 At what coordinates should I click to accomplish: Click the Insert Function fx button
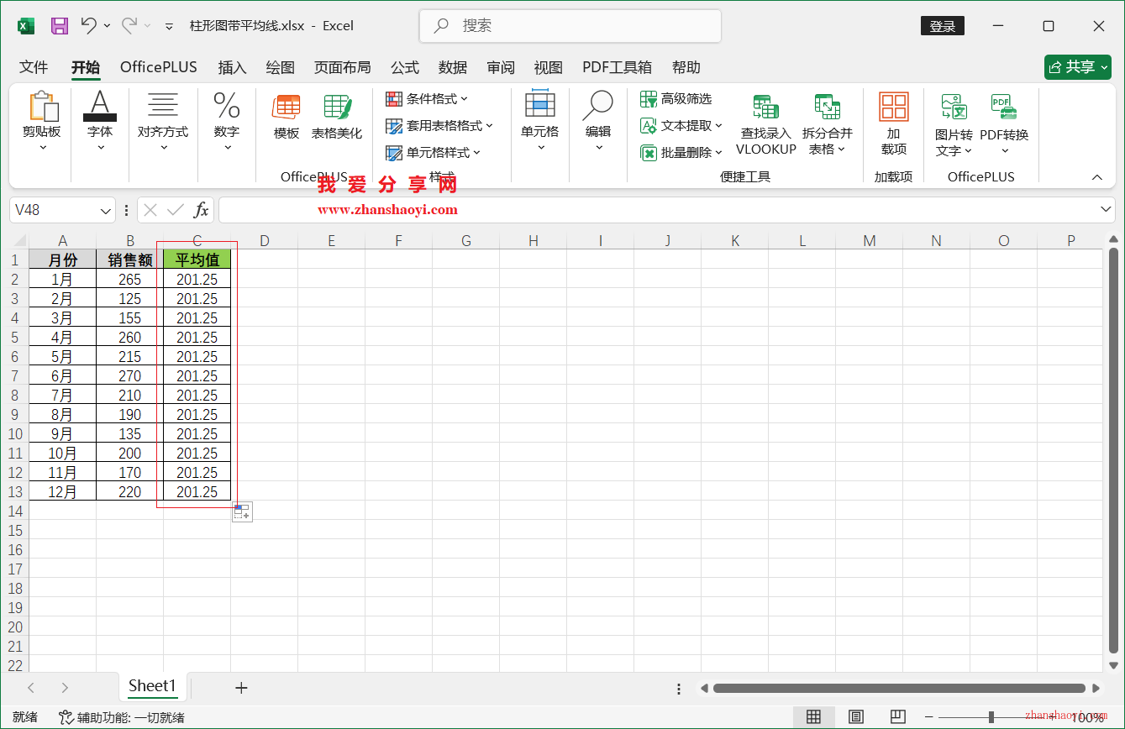pyautogui.click(x=202, y=210)
